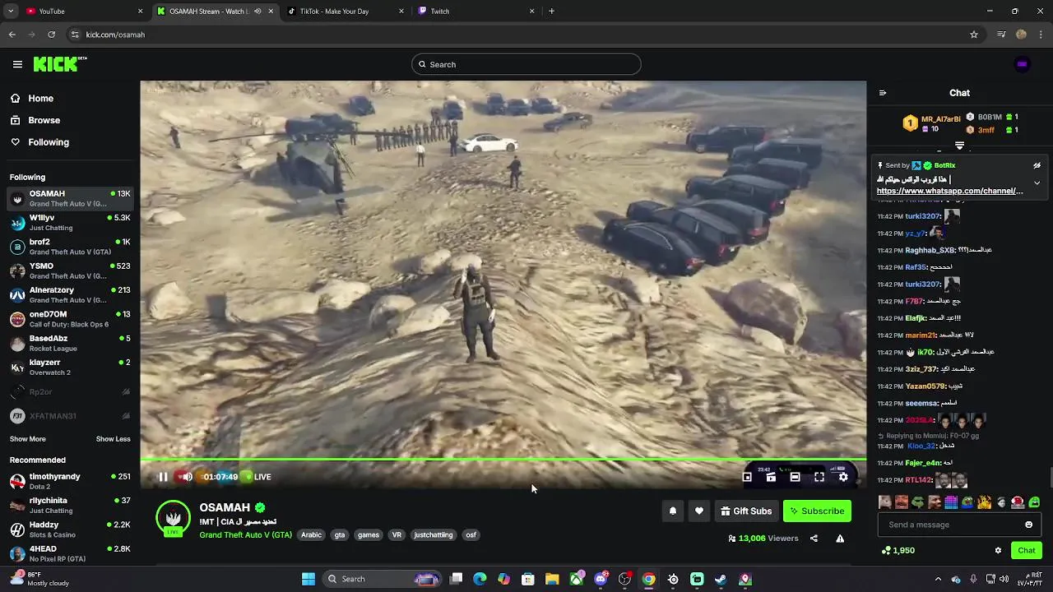Expand the pinned message chevron
The width and height of the screenshot is (1053, 592).
tap(1037, 183)
